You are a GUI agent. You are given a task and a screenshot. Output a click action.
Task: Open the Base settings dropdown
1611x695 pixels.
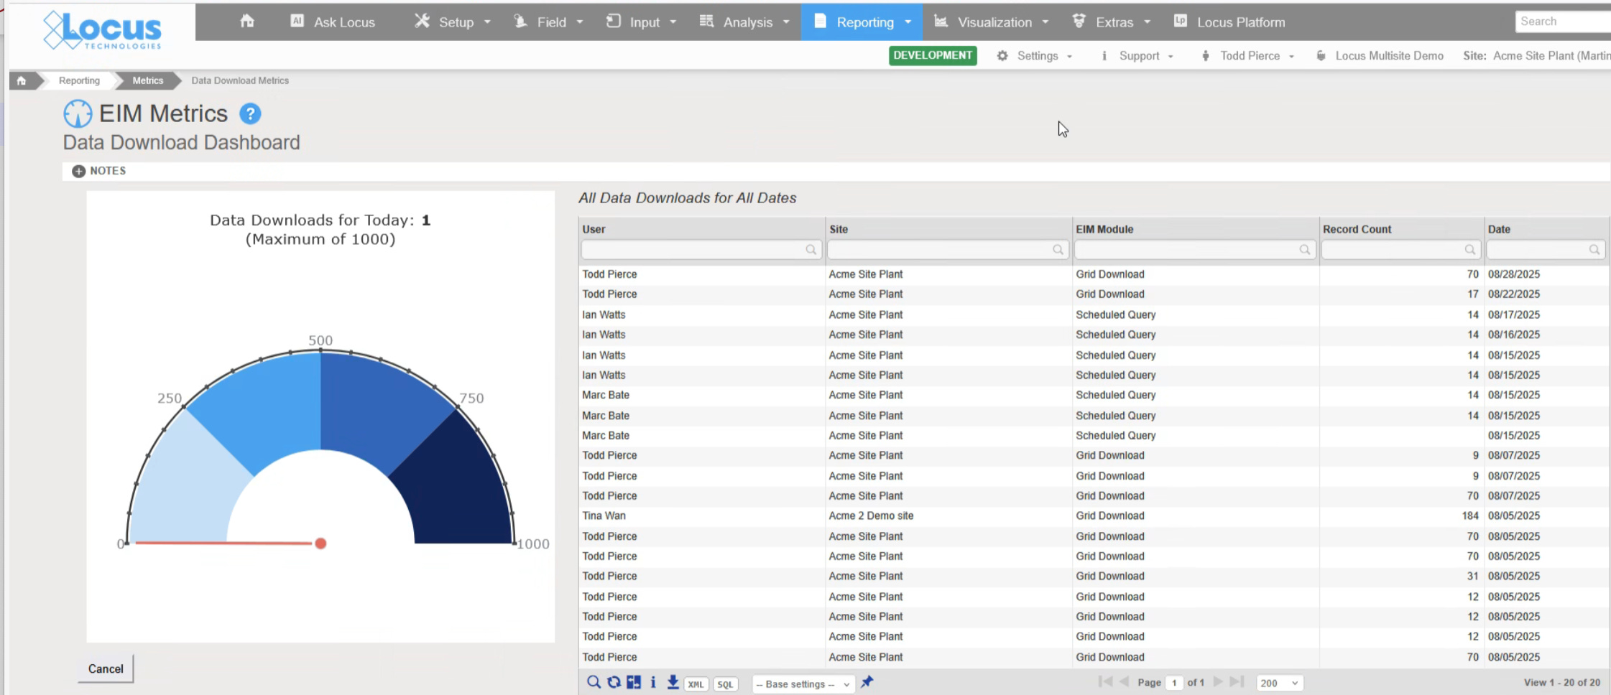click(x=803, y=684)
